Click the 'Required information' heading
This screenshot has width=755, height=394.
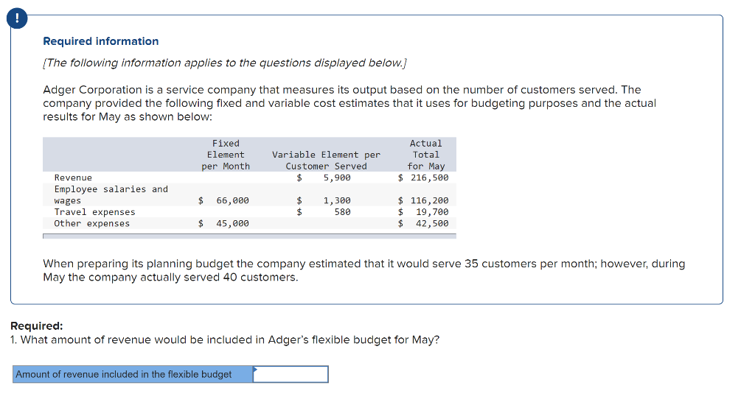[x=100, y=41]
